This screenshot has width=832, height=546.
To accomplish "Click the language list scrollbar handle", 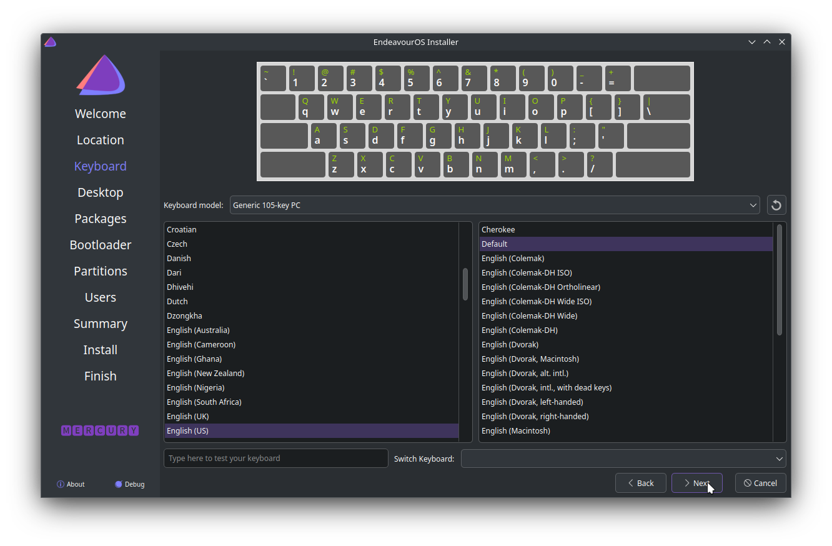I will click(465, 284).
